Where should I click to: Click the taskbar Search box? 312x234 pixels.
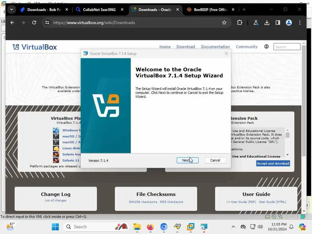coord(96,227)
